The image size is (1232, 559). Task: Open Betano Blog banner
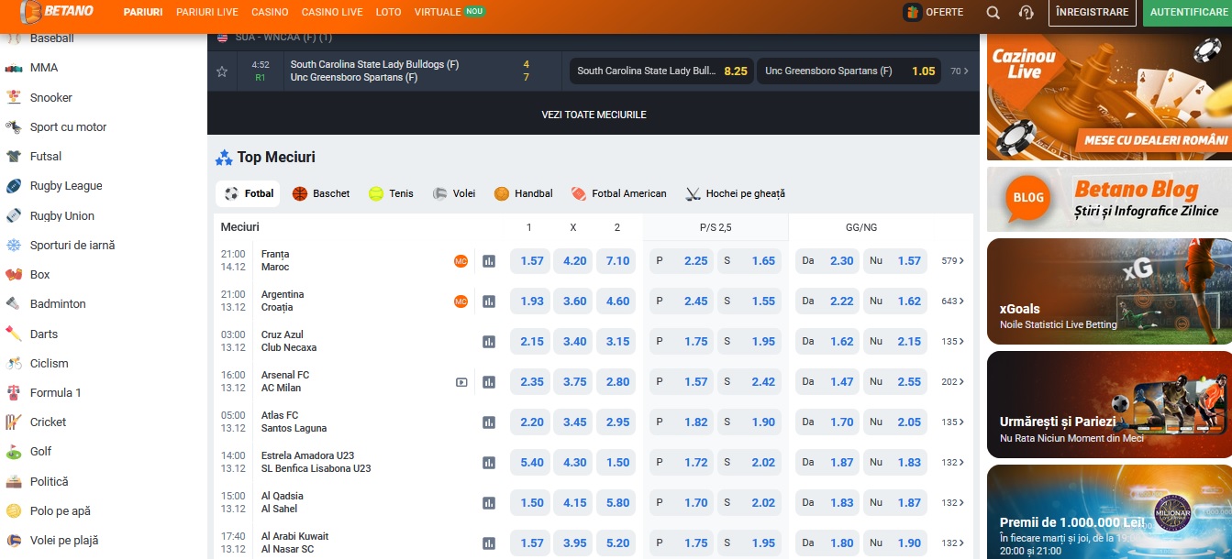pyautogui.click(x=1109, y=199)
